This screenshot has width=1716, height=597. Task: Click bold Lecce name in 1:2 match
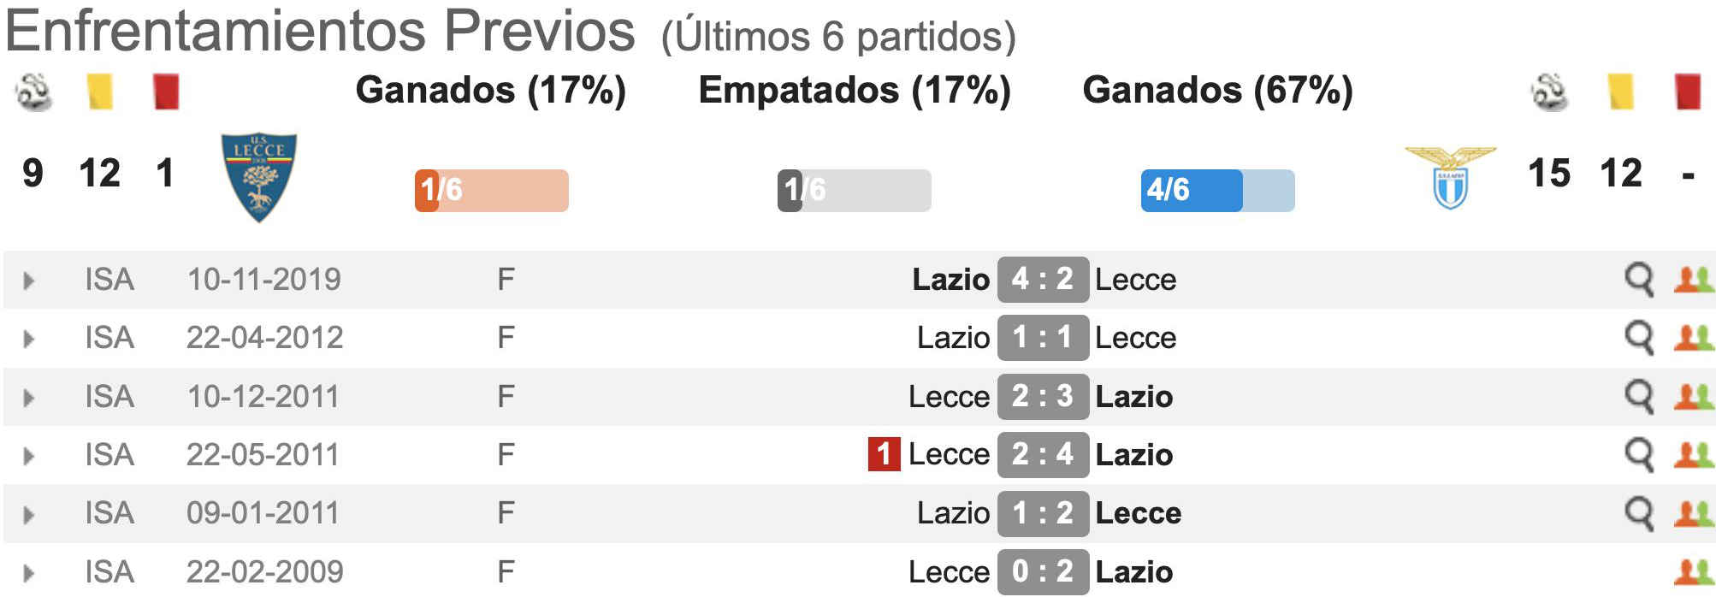(1139, 513)
